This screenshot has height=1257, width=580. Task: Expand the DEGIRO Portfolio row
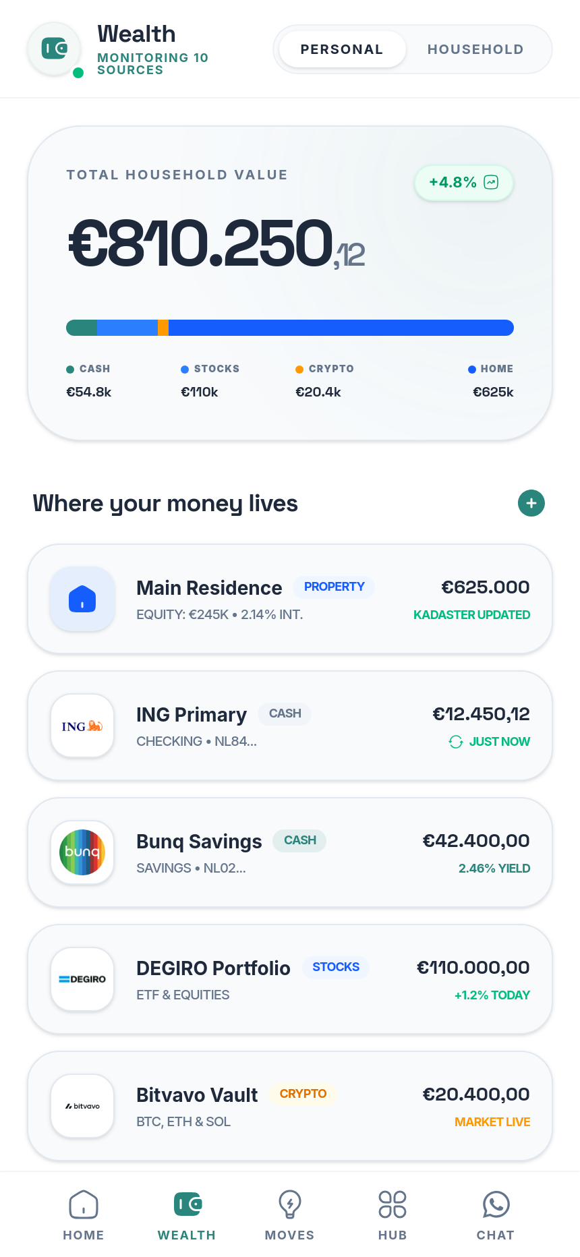click(x=289, y=978)
